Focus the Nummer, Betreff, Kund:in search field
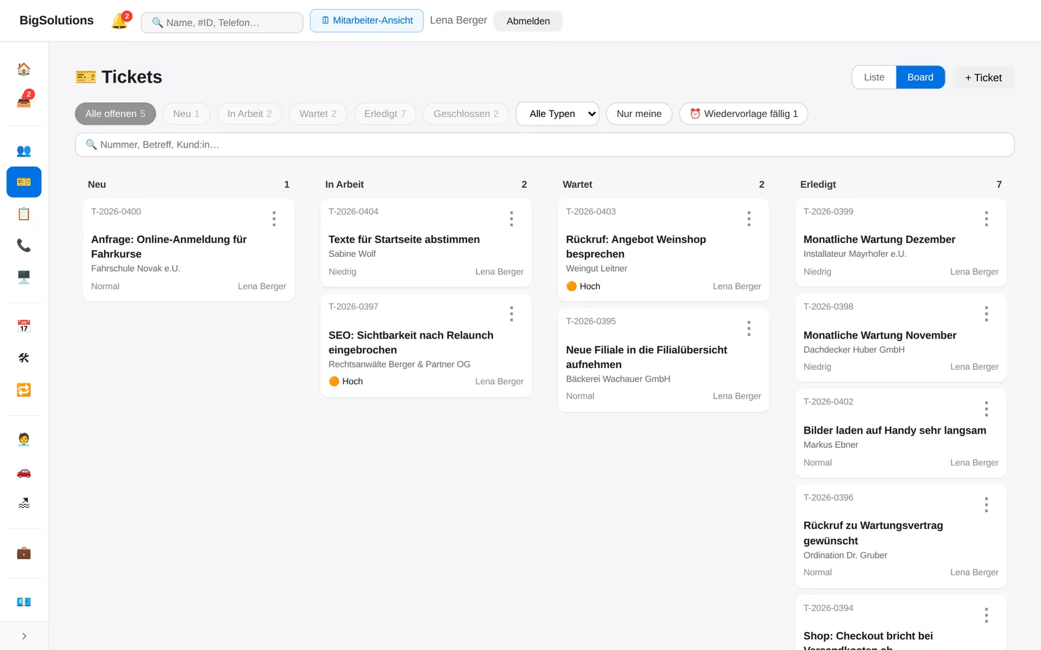Screen dimensions: 1041x650 point(545,144)
